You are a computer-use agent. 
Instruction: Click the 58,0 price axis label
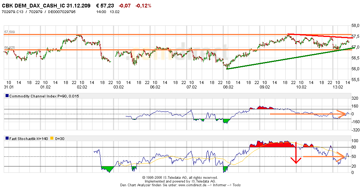point(355,25)
